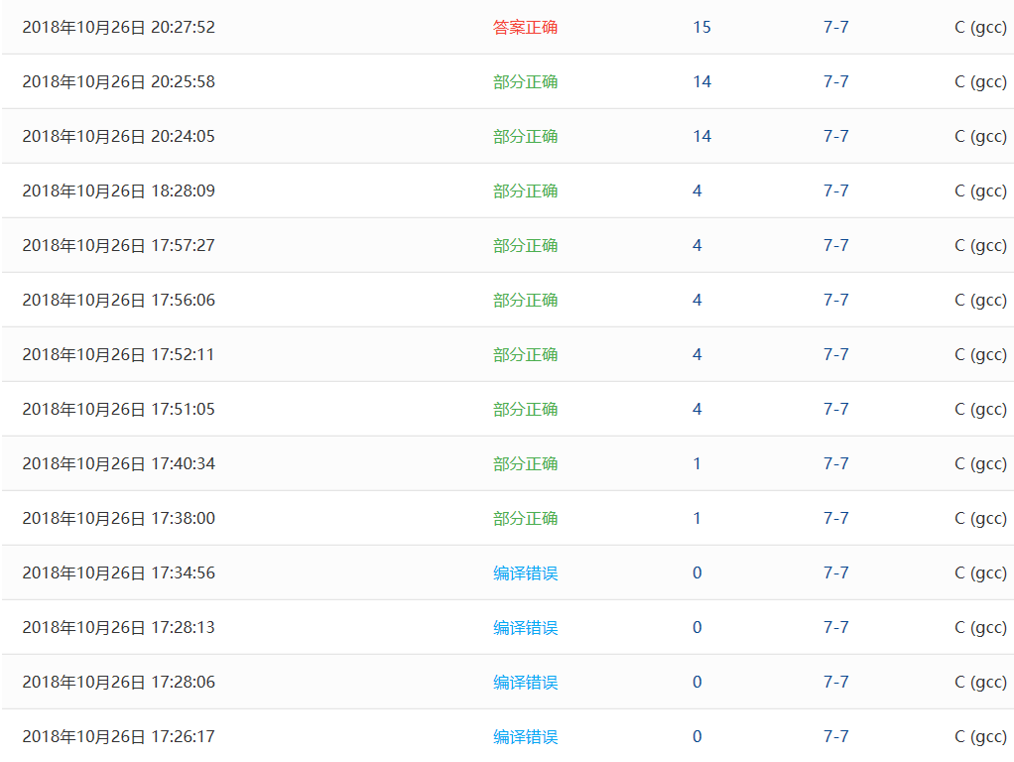
Task: Select score 1 in the 17:40:34 row
Action: [x=697, y=463]
